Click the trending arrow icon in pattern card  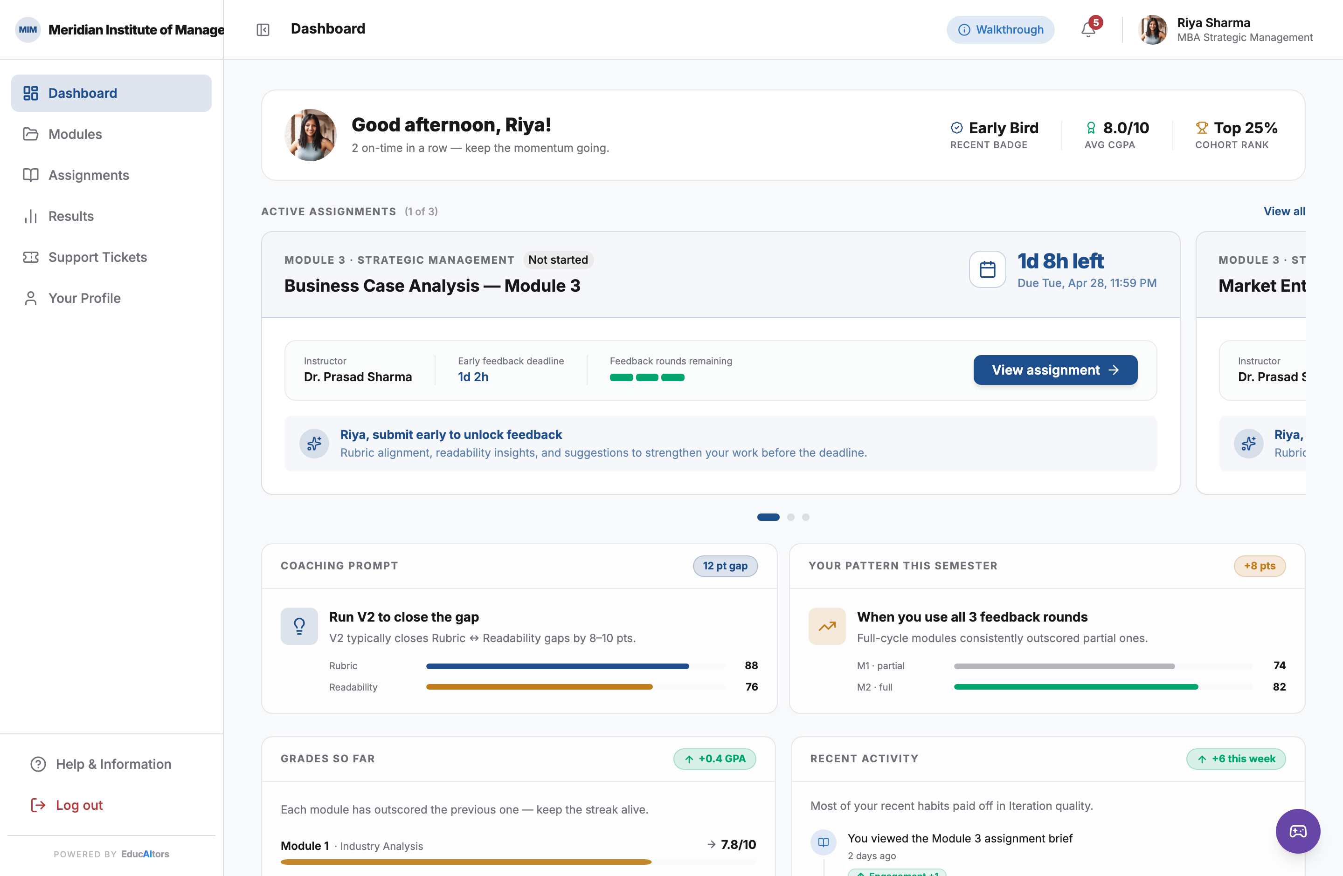point(827,626)
